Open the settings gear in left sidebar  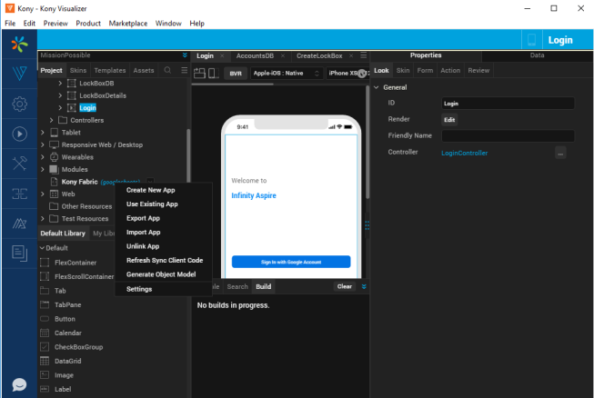19,104
